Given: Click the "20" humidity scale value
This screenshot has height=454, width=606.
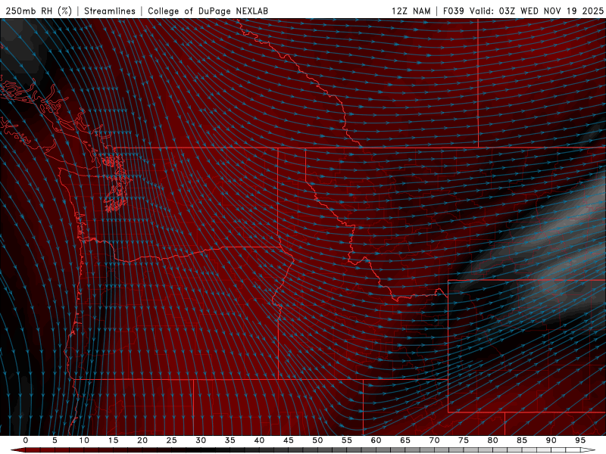Looking at the screenshot, I should 142,440.
